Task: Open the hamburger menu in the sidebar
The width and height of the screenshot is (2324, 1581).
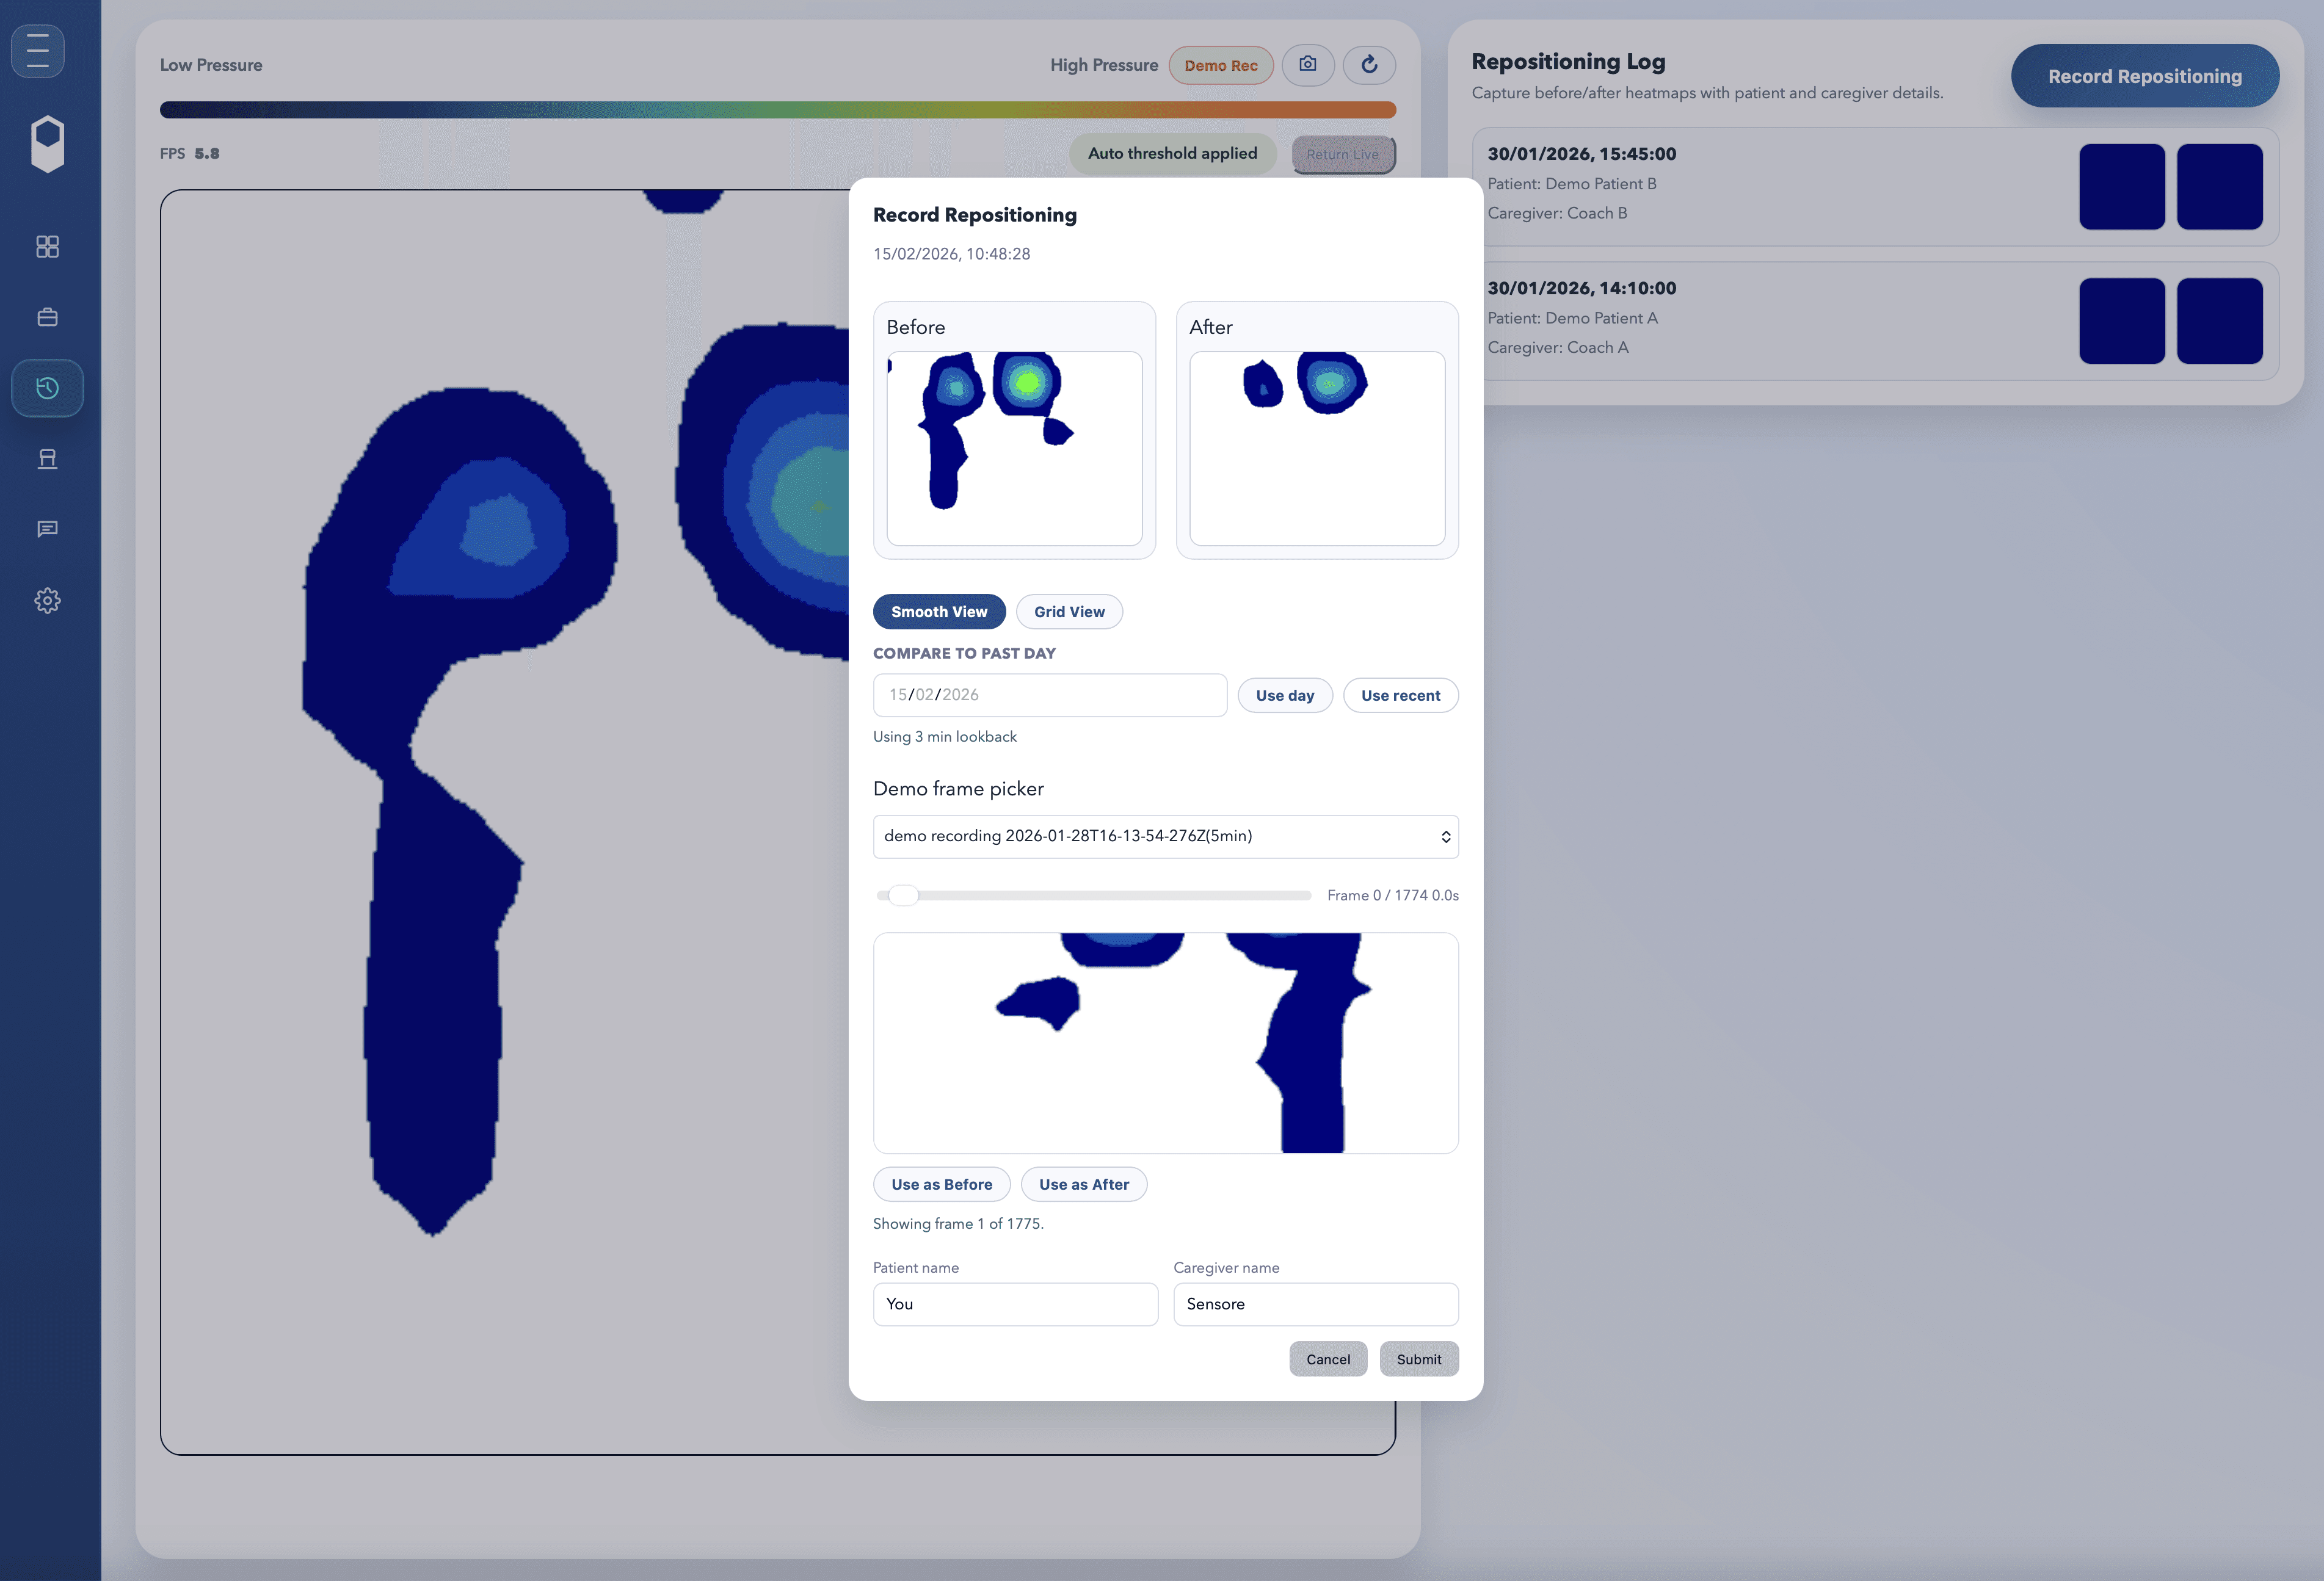Action: [38, 50]
